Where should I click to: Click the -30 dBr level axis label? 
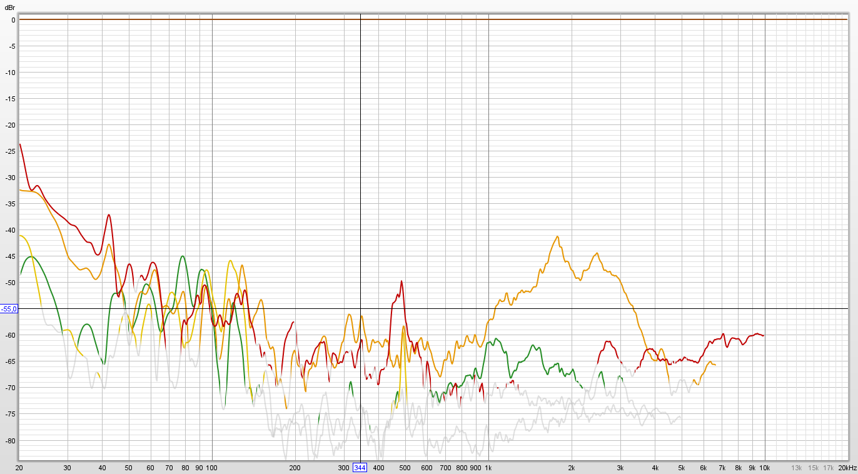pyautogui.click(x=9, y=178)
